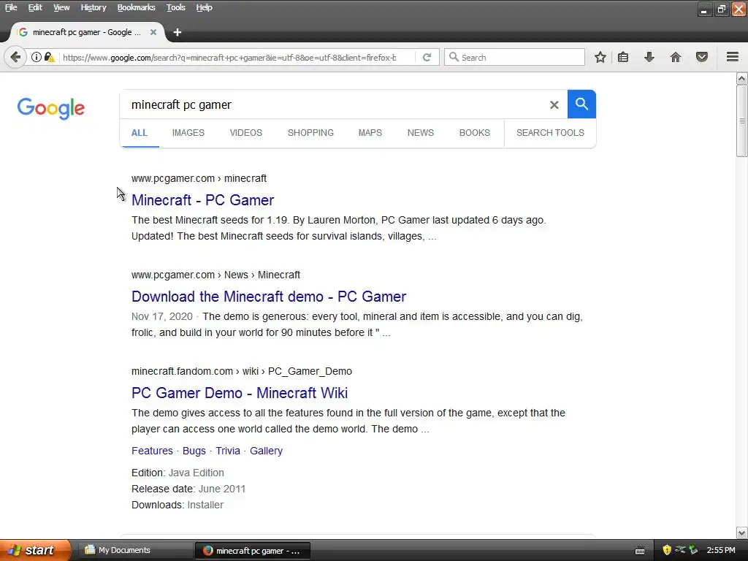The image size is (748, 561).
Task: Switch to the BOOKS results tab
Action: point(474,133)
